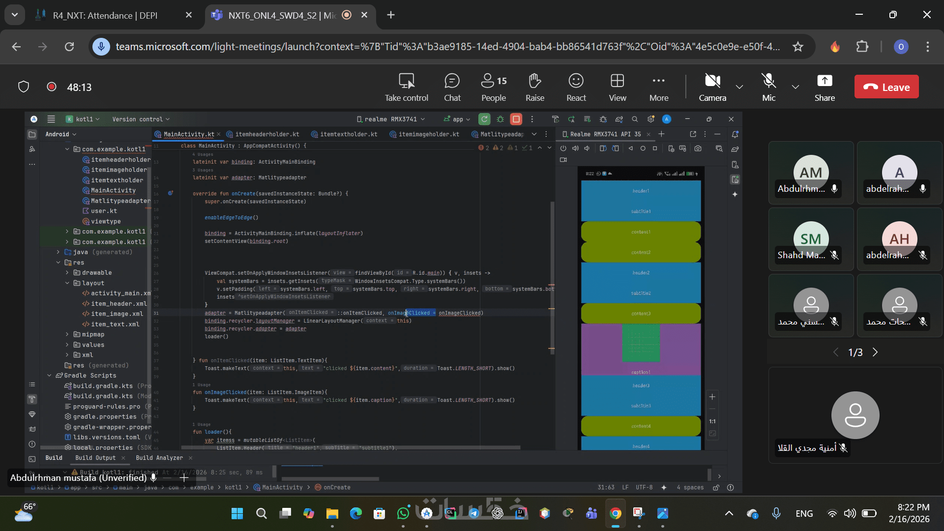The height and width of the screenshot is (531, 944).
Task: Leave the meeting
Action: (886, 87)
